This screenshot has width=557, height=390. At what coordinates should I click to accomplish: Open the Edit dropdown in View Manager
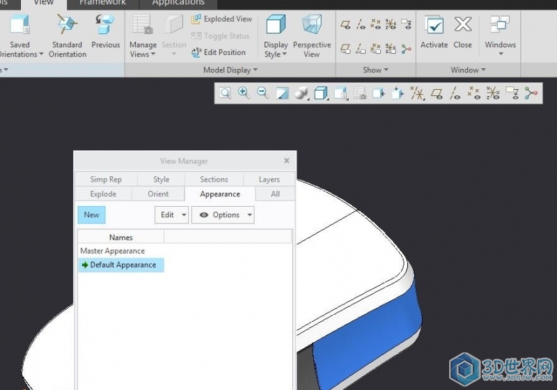171,215
